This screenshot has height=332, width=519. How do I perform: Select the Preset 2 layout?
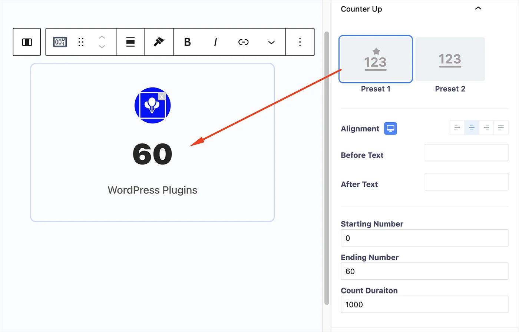tap(450, 59)
